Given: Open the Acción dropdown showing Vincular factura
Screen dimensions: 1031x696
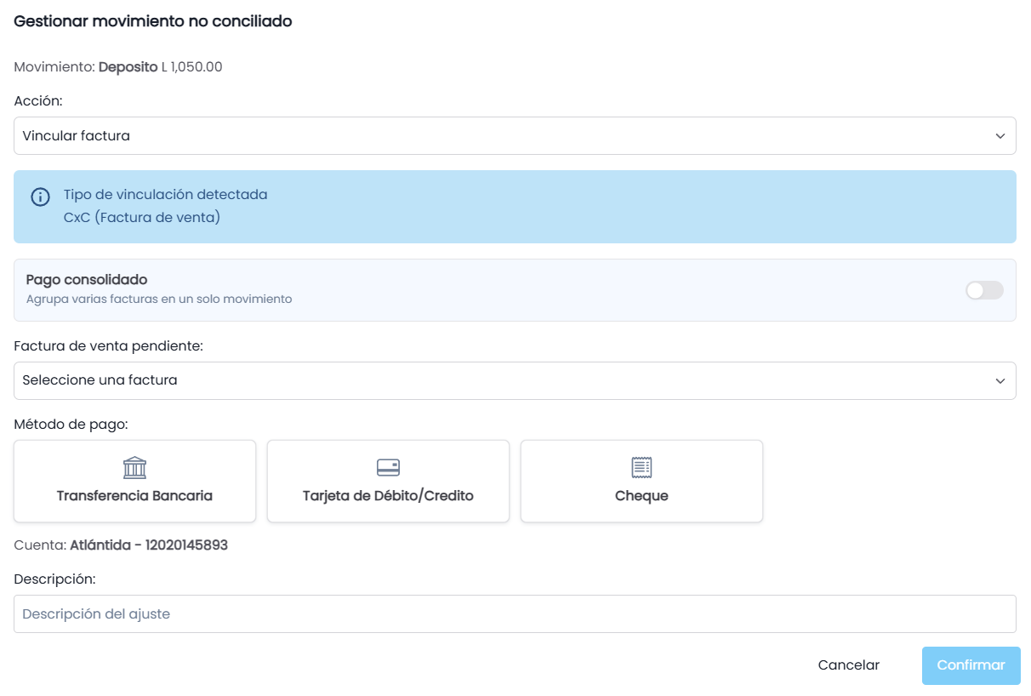Looking at the screenshot, I should tap(515, 135).
